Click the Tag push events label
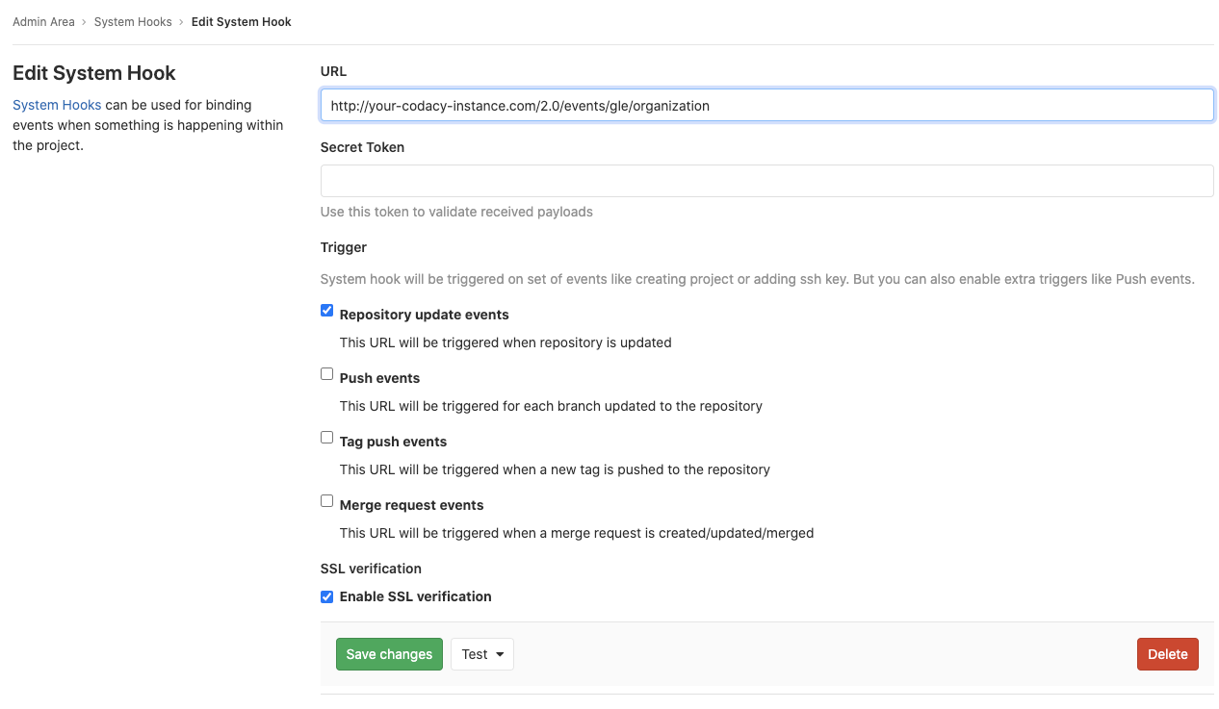Image resolution: width=1219 pixels, height=709 pixels. pos(392,441)
